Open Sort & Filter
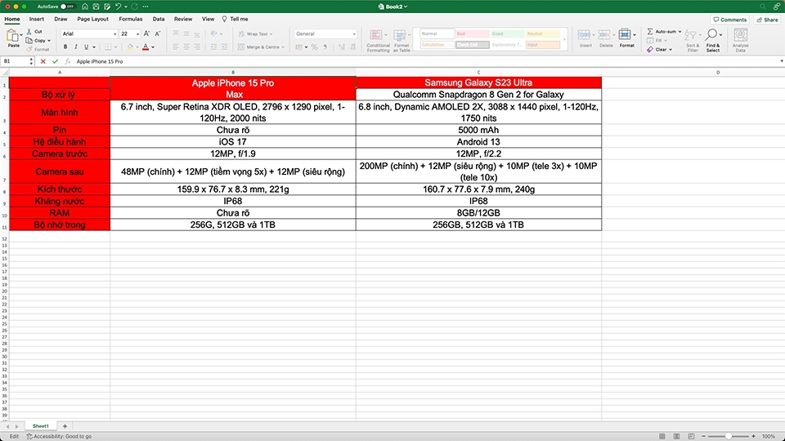Viewport: 785px width, 441px height. point(693,41)
